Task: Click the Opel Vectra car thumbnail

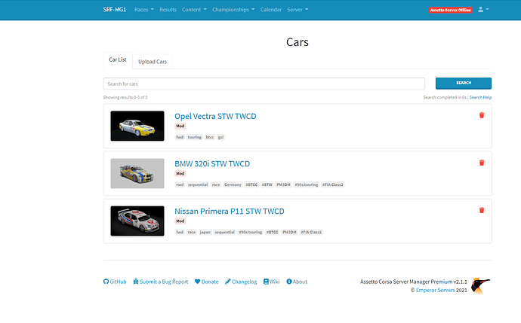Action: [x=137, y=126]
